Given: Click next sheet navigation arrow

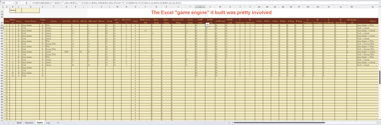Looking at the screenshot, I should 9,122.
